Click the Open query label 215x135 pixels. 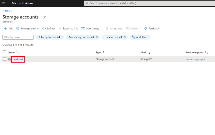(92, 29)
